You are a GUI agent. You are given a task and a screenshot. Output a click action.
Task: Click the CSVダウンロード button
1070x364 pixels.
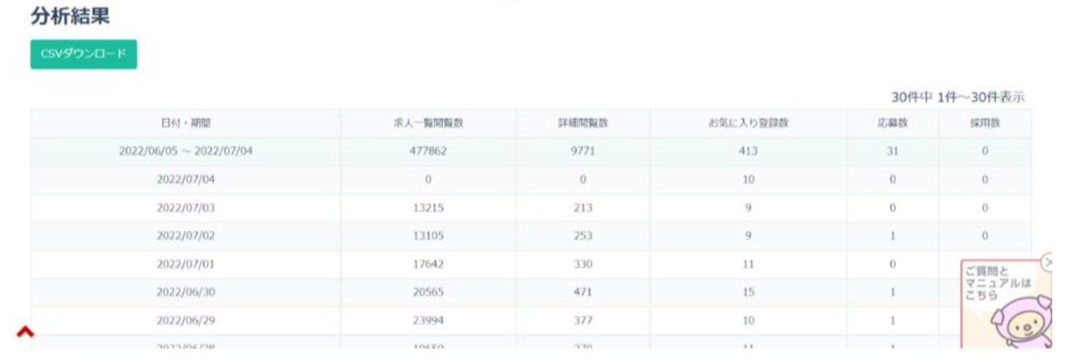point(83,54)
